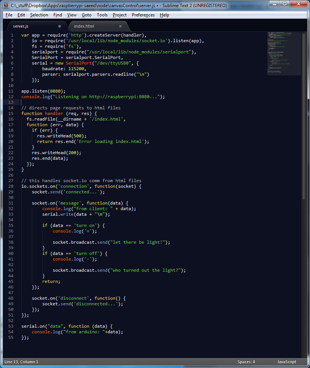Open the Edit menu
This screenshot has width=310, height=368.
[21, 15]
